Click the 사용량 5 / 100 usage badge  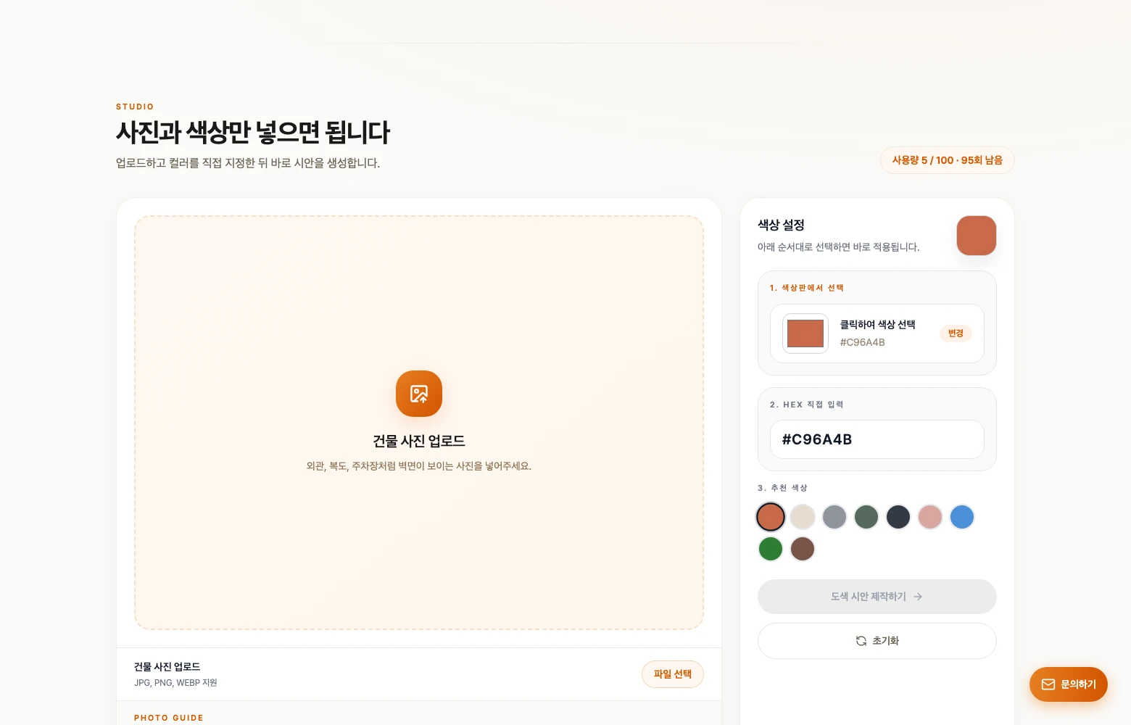tap(947, 160)
